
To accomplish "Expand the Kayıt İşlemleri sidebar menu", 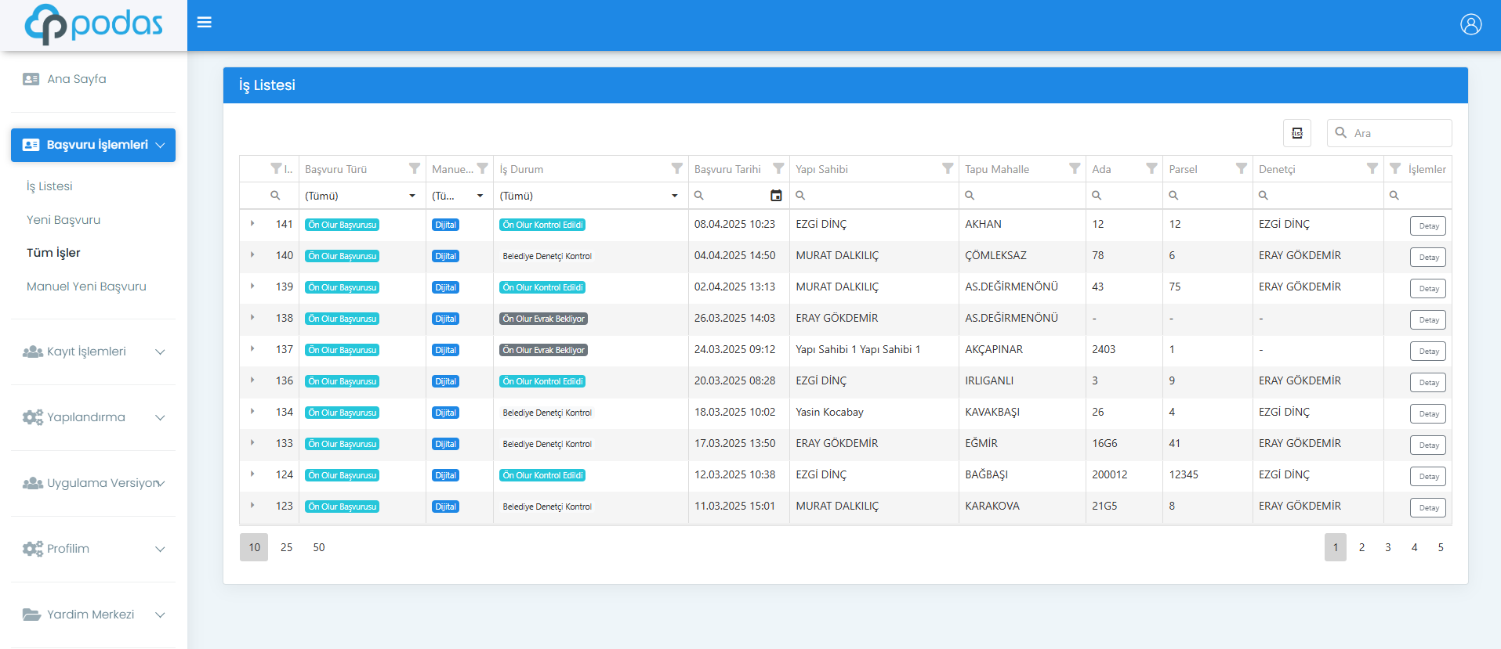I will (94, 352).
